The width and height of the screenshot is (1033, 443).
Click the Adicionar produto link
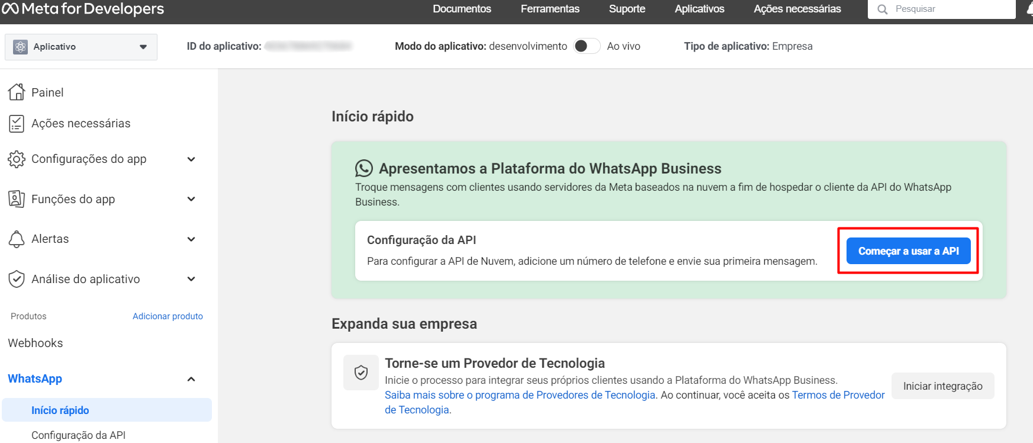pos(168,316)
